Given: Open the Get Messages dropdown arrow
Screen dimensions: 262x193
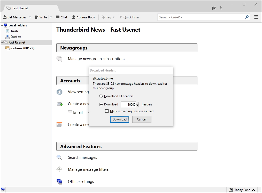Looking at the screenshot, I should (x=30, y=17).
